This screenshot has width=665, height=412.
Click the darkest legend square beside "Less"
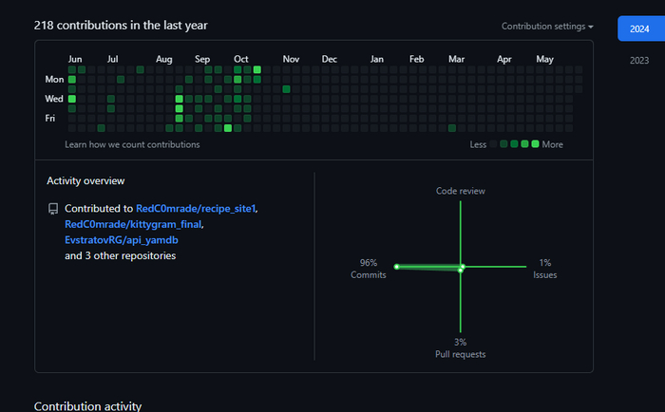[x=495, y=144]
